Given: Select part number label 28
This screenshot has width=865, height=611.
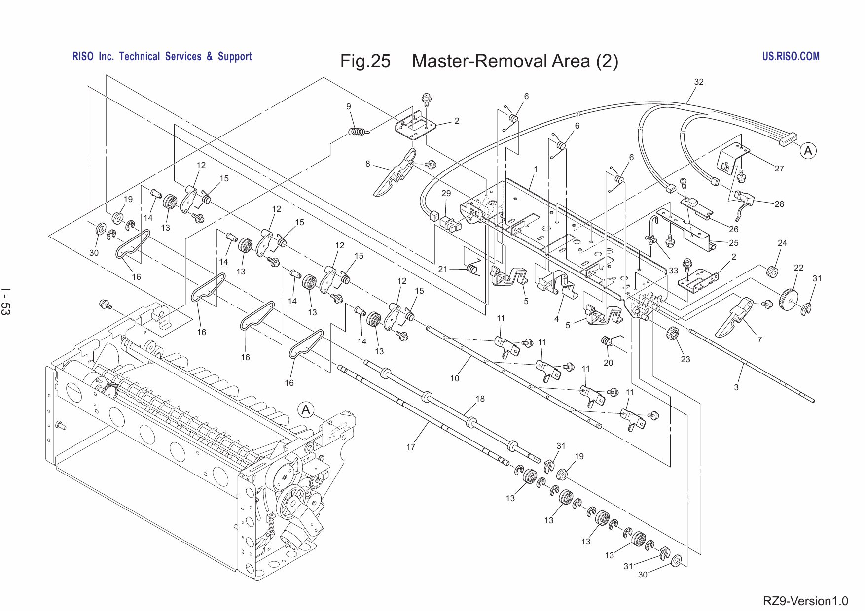Looking at the screenshot, I should point(779,204).
